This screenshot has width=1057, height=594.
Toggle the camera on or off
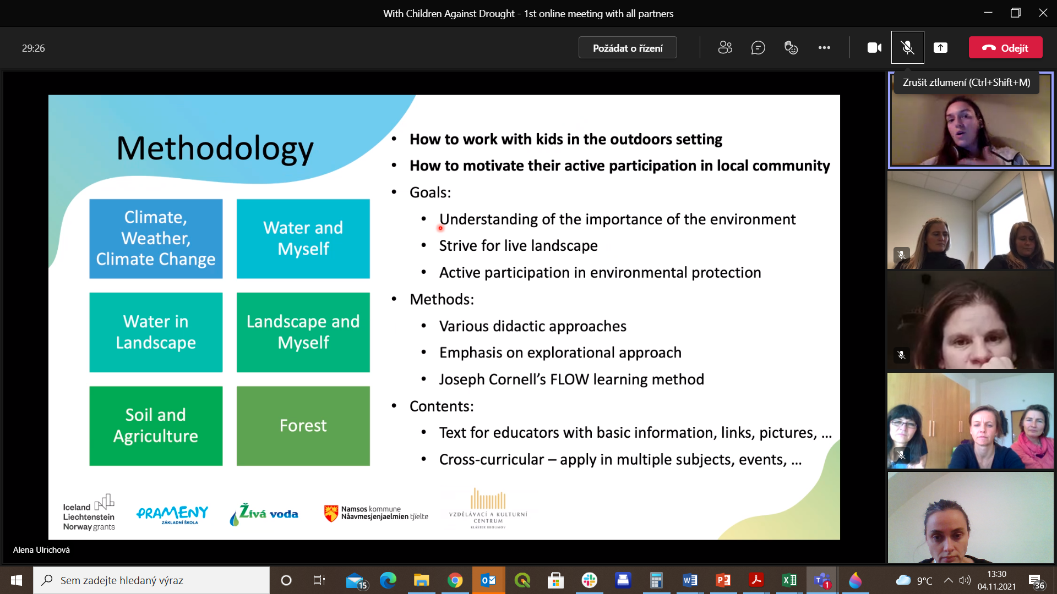(874, 48)
